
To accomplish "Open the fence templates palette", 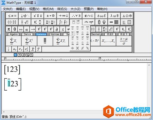I will click(x=12, y=22).
